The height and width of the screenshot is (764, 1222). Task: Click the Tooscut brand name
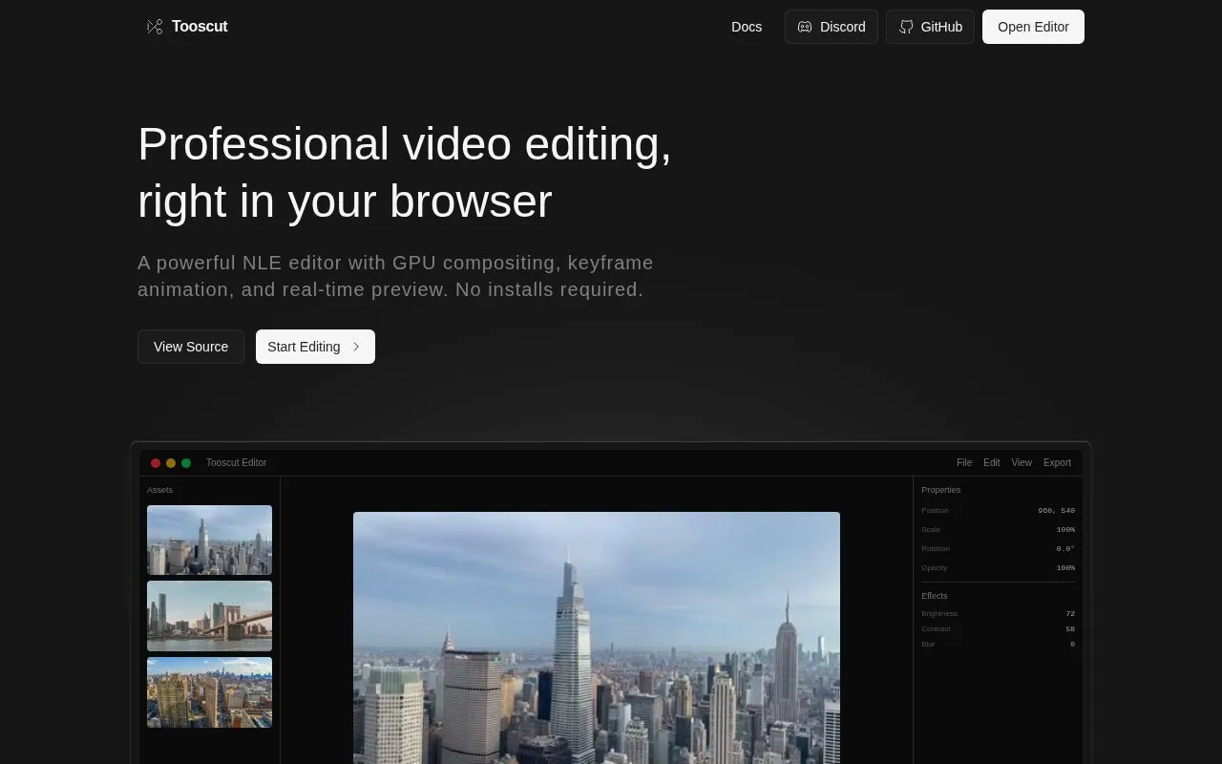click(200, 27)
